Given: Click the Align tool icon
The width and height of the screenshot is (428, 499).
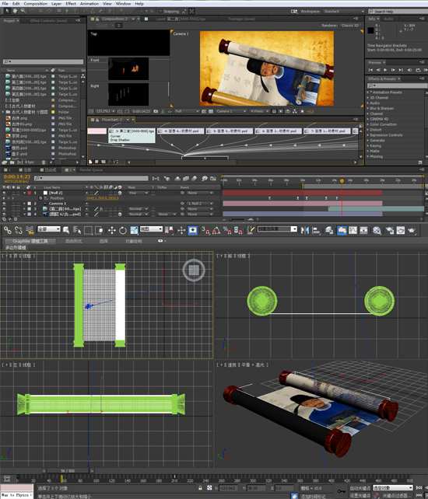Looking at the screenshot, I should (x=316, y=230).
